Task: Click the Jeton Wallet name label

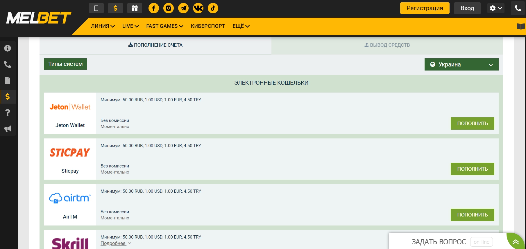Action: [x=70, y=125]
